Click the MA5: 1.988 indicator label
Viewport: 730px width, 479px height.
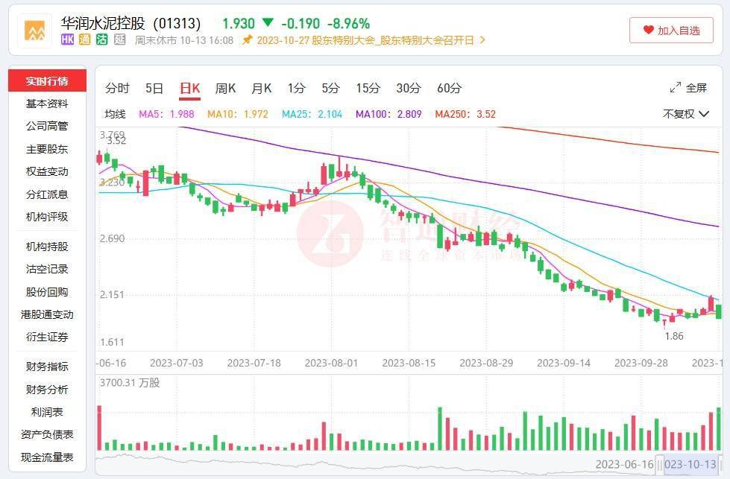pos(166,114)
